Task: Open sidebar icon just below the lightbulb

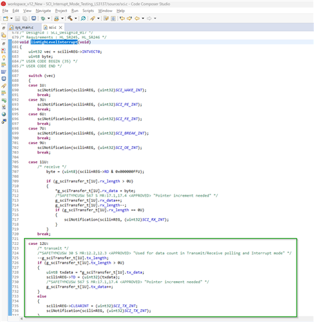Action: click(4, 65)
